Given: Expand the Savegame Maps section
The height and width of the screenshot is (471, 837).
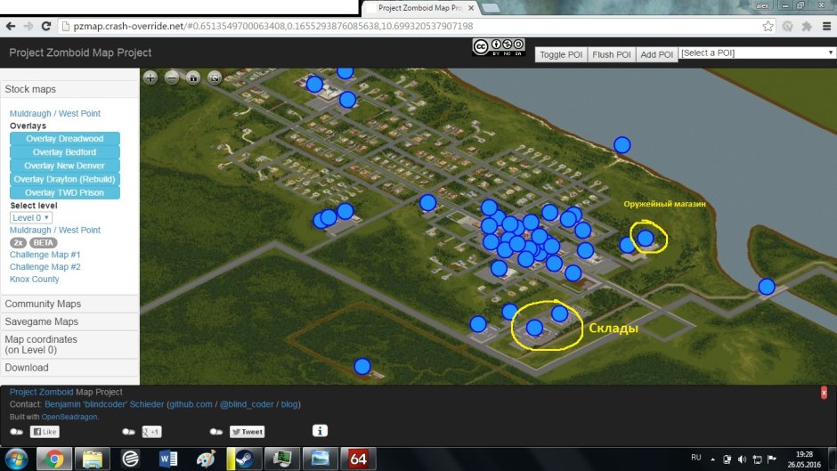Looking at the screenshot, I should click(x=69, y=321).
